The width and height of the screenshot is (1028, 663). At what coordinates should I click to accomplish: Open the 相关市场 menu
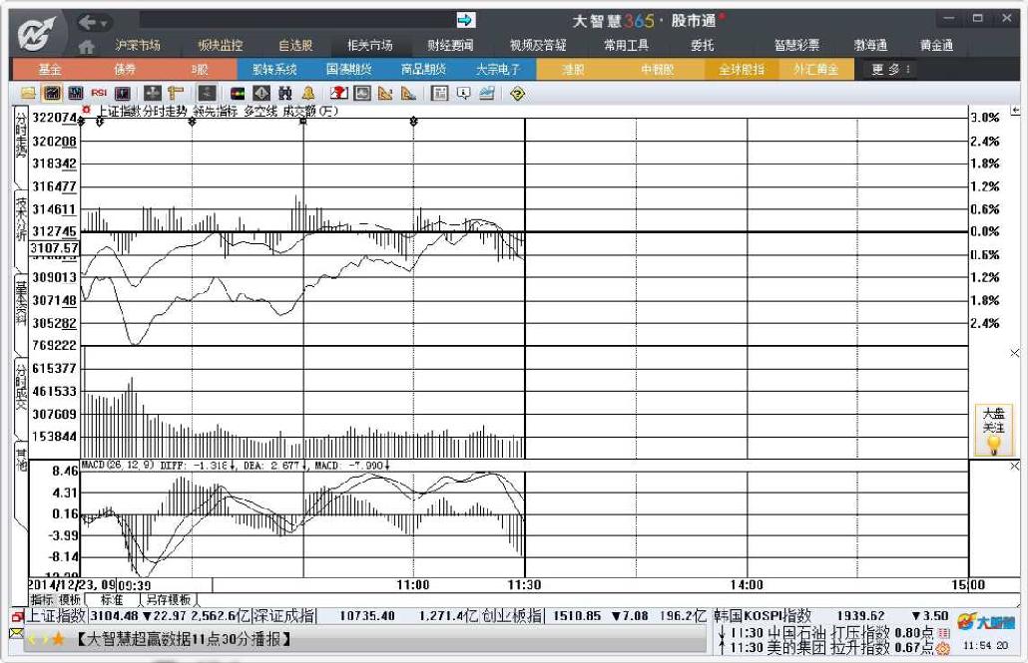(369, 45)
